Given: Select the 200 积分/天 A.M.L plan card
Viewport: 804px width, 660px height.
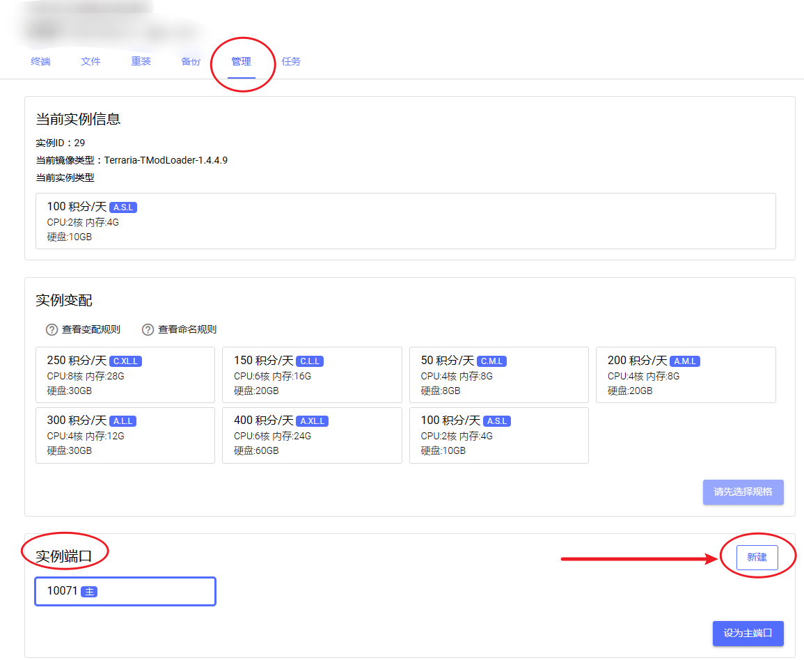Looking at the screenshot, I should [x=686, y=375].
